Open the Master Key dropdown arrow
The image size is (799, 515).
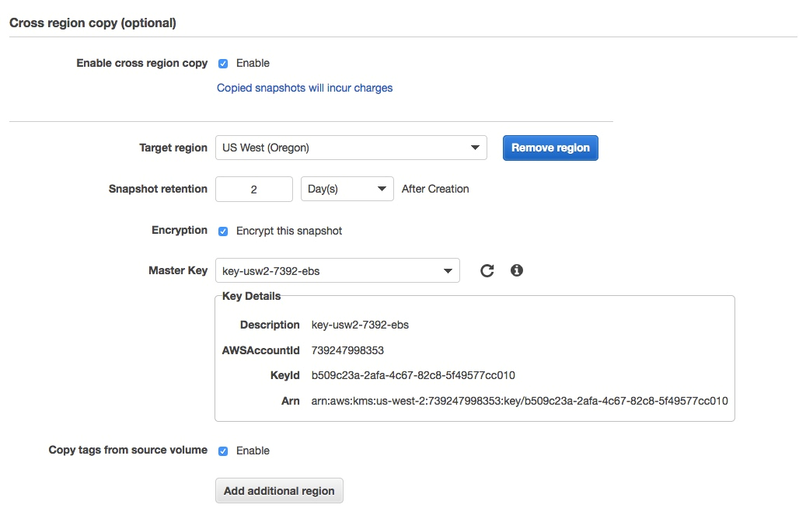[x=448, y=270]
